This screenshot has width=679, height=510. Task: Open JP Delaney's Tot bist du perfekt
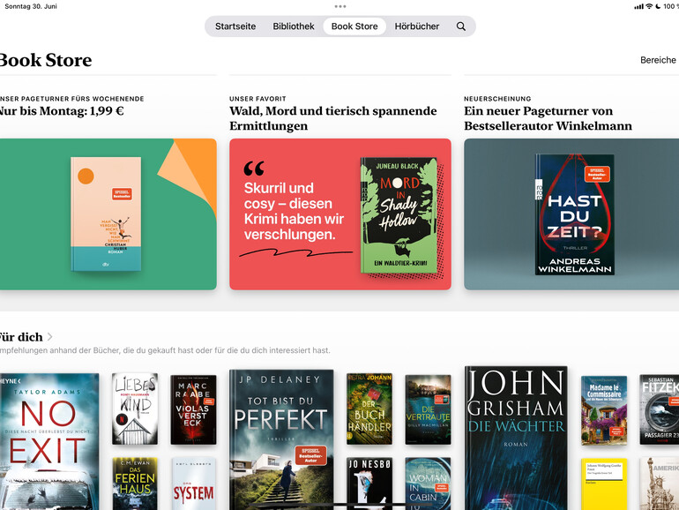pos(281,439)
